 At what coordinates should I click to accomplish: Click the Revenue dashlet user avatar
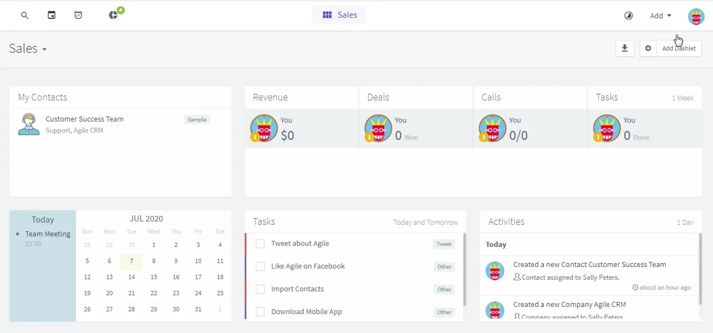264,128
